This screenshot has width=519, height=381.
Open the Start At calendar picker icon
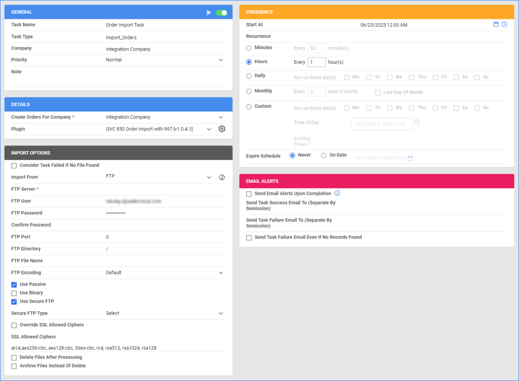(496, 24)
